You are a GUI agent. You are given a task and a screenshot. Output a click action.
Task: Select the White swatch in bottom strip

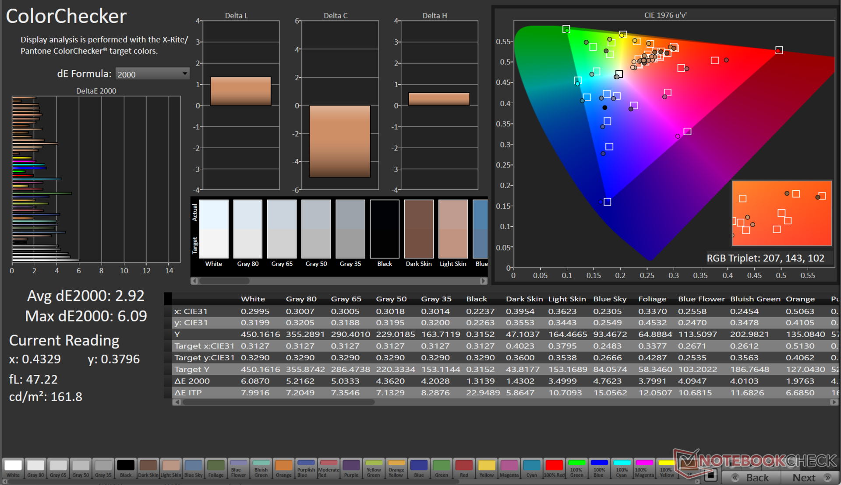(x=13, y=468)
